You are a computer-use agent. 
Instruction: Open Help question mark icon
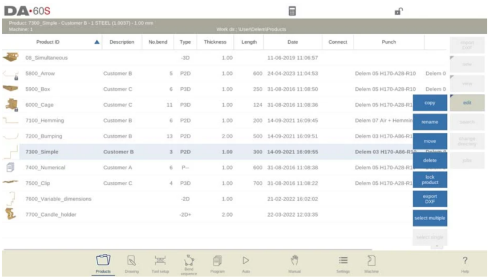(465, 263)
